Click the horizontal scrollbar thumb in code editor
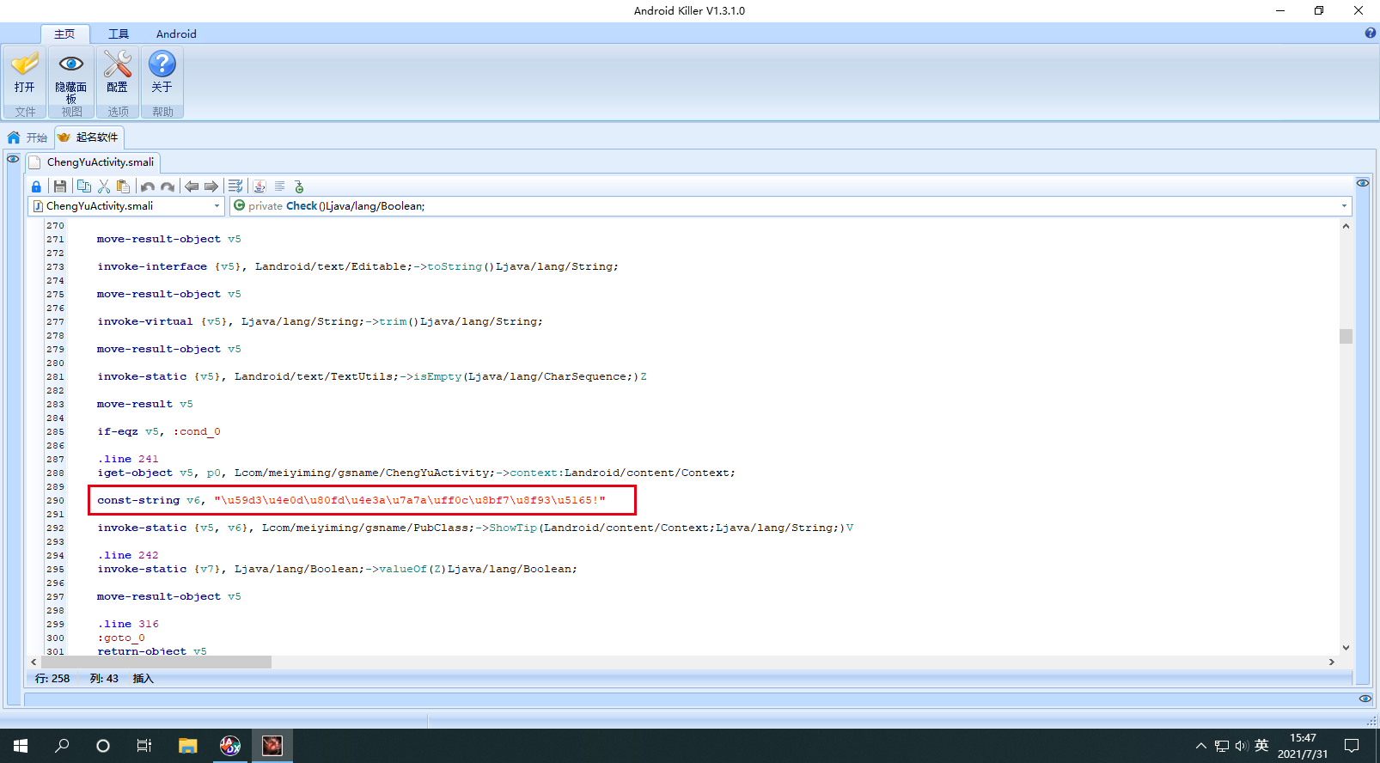This screenshot has height=763, width=1380. click(156, 662)
